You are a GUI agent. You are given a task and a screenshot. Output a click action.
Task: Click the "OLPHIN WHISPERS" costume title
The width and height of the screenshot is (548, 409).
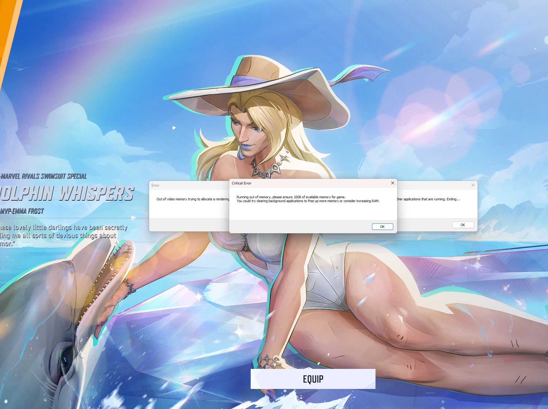67,193
